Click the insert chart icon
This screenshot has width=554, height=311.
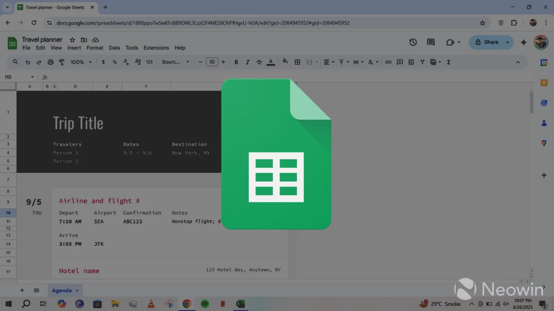411,62
